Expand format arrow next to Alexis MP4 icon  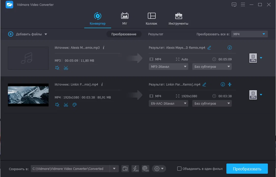(261, 58)
